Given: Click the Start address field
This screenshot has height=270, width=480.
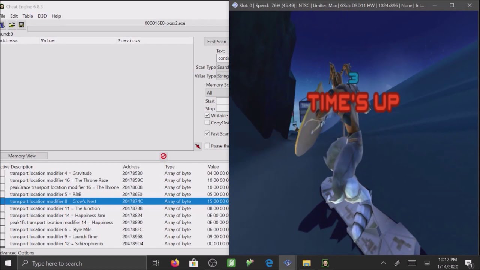Looking at the screenshot, I should click(223, 101).
